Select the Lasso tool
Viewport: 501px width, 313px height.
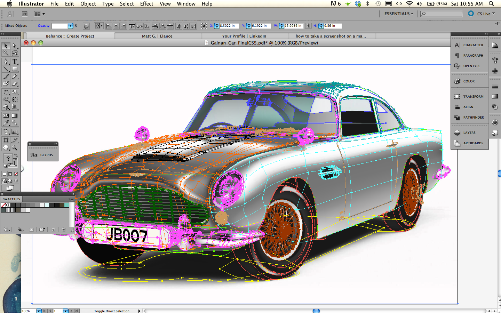[15, 53]
